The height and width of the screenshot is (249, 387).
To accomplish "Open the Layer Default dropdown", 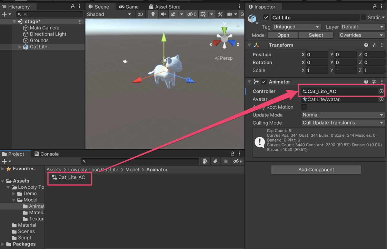I will tap(362, 27).
